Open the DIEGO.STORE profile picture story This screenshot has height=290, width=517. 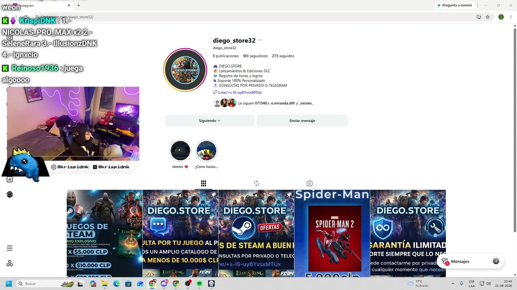[x=185, y=70]
